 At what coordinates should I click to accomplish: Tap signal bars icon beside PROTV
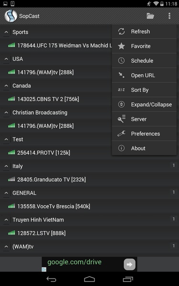[x=11, y=153]
